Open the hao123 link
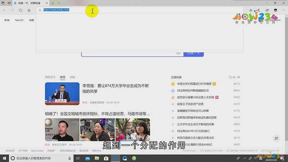288x162 pixels. point(19,20)
